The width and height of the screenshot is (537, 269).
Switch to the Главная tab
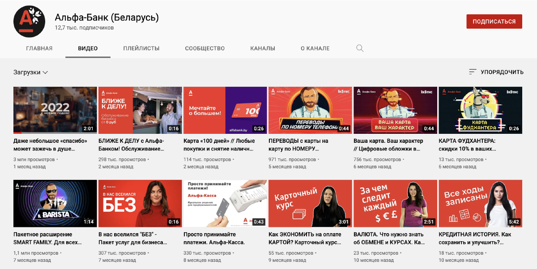click(39, 48)
